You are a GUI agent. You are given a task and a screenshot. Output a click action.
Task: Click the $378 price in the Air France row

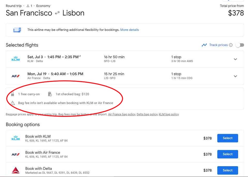click(207, 154)
